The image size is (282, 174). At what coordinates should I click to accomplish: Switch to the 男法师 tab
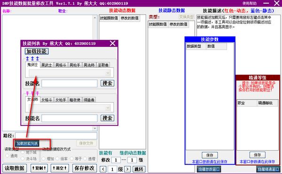coord(89,65)
